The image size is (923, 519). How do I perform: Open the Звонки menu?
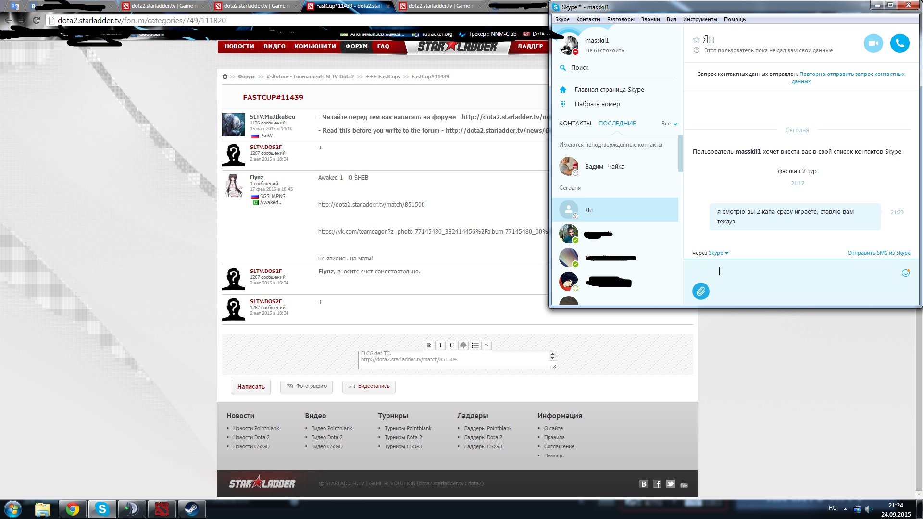click(x=650, y=19)
